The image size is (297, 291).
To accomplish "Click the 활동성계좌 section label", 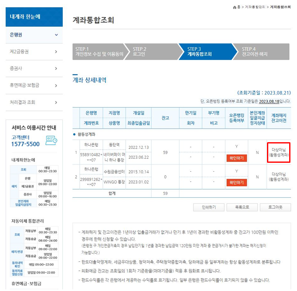I will (x=86, y=134).
